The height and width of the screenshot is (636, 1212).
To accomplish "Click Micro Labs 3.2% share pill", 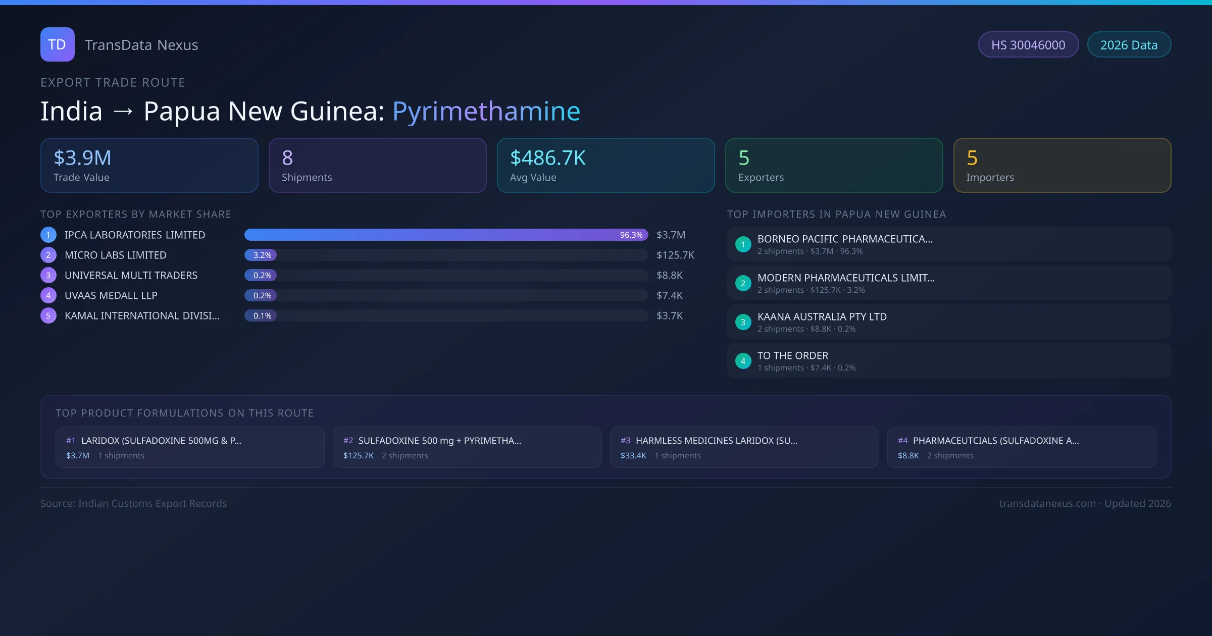I will click(x=261, y=255).
